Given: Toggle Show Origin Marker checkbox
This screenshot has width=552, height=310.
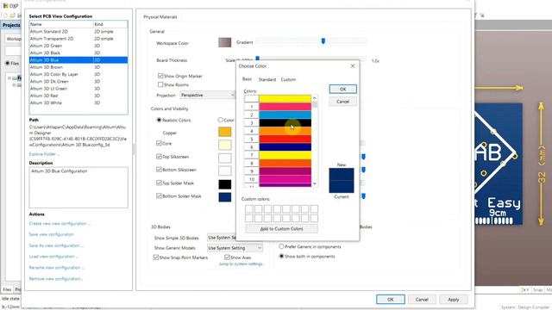Looking at the screenshot, I should [x=160, y=76].
